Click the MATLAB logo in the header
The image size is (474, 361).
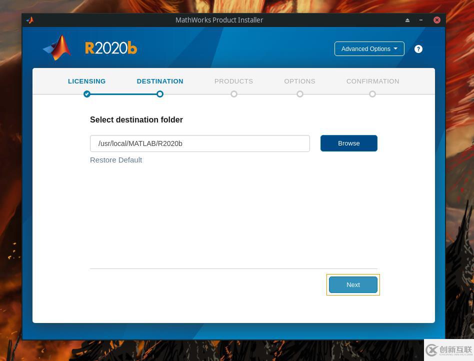(x=57, y=48)
